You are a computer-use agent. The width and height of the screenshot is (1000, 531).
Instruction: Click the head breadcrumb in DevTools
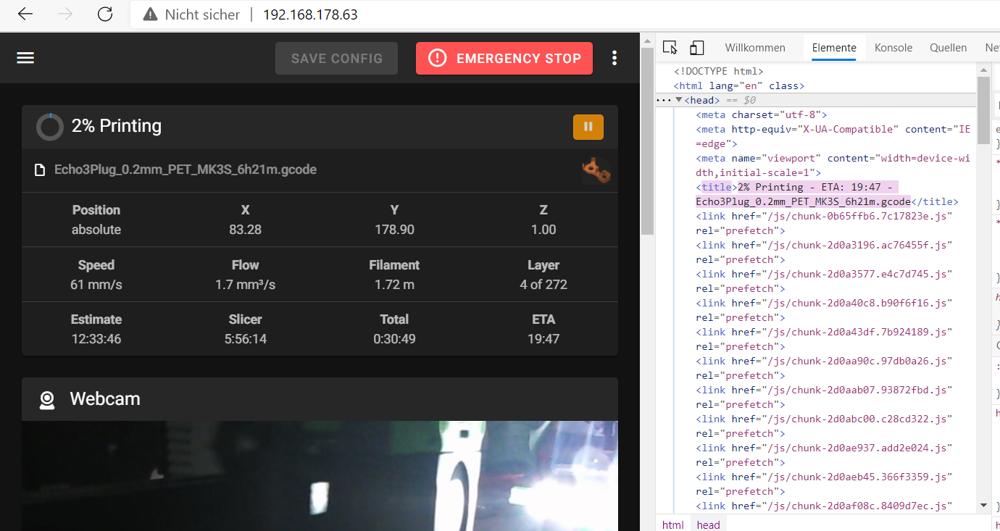(709, 525)
